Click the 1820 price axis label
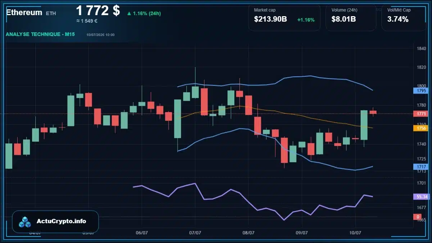432x243 pixels. (422, 67)
